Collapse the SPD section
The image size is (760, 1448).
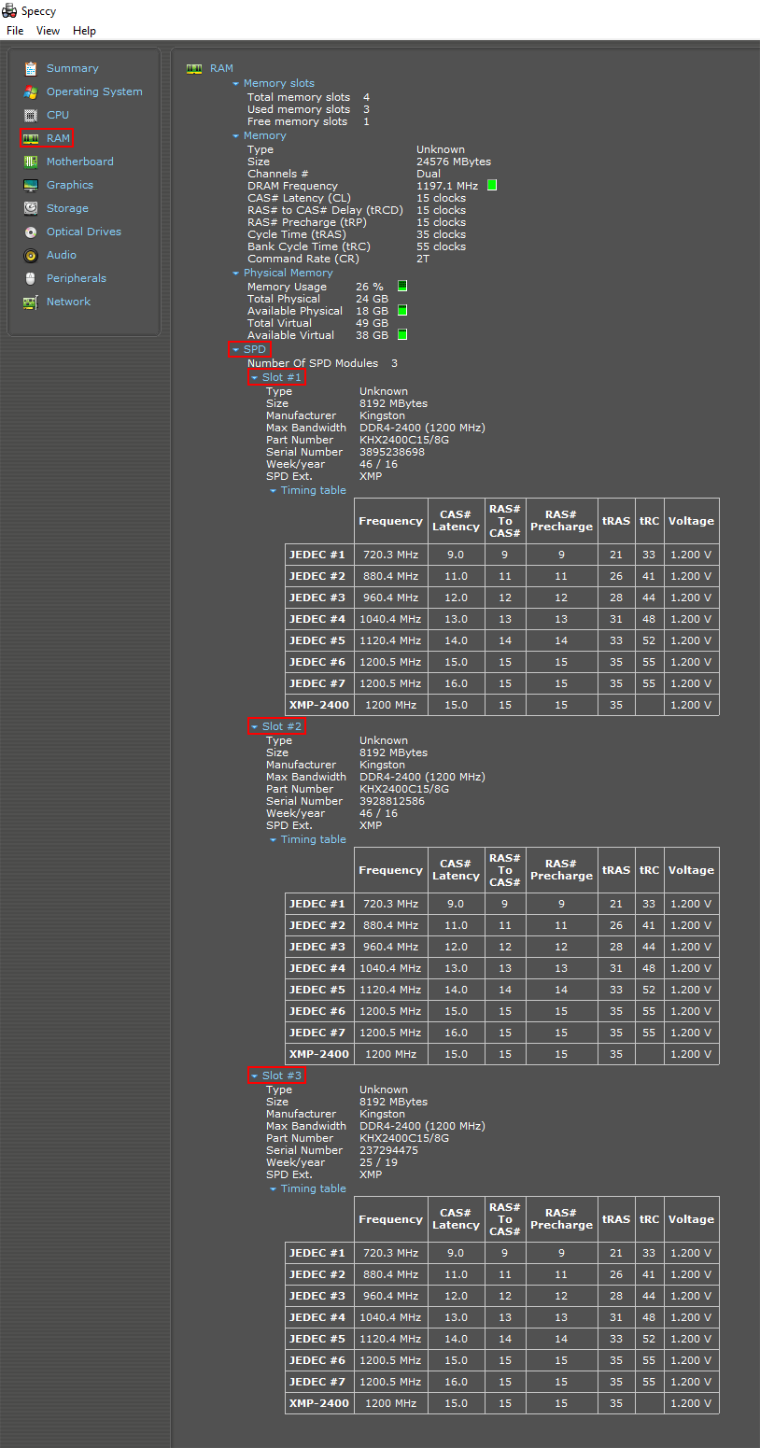point(236,350)
